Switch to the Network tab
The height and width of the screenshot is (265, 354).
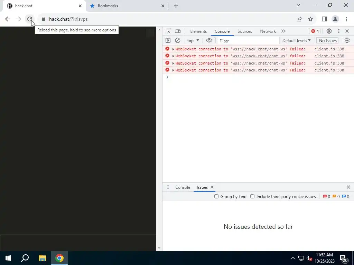coord(268,31)
